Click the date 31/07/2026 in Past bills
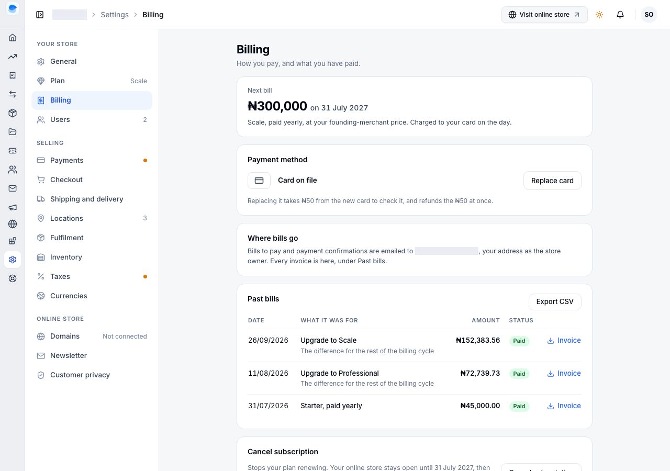This screenshot has height=471, width=670. point(268,406)
